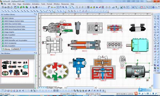The image size is (160, 96).
Task: Open the Simulation menu
Action: (26, 4)
